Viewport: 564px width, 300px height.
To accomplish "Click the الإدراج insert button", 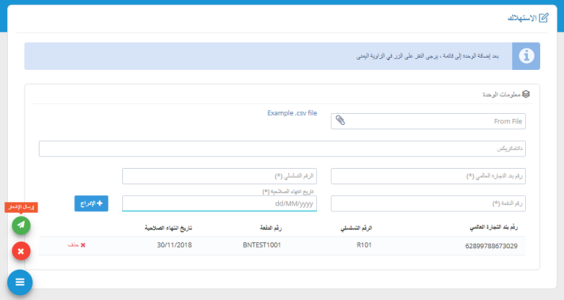I will pos(91,203).
